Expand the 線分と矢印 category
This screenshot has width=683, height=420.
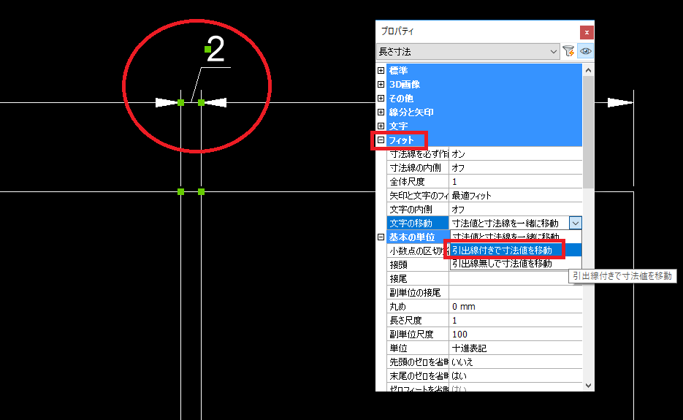[381, 112]
